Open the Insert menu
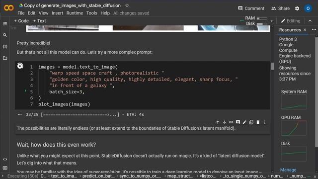The image size is (318, 179). (58, 13)
